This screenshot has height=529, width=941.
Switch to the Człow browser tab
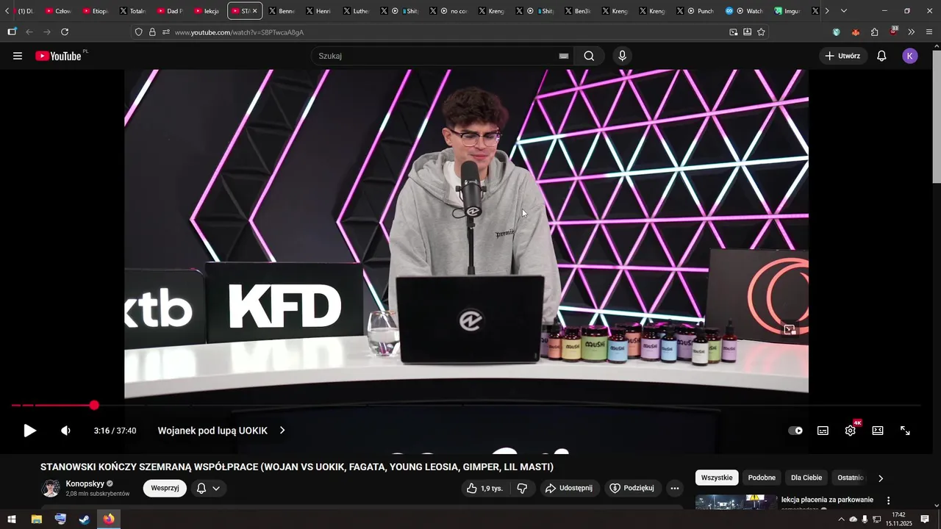tap(57, 11)
